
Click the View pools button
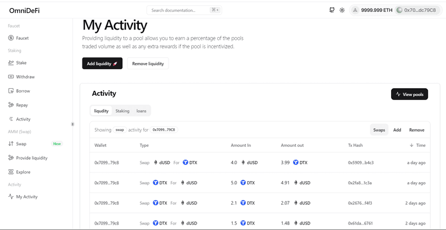pyautogui.click(x=409, y=95)
